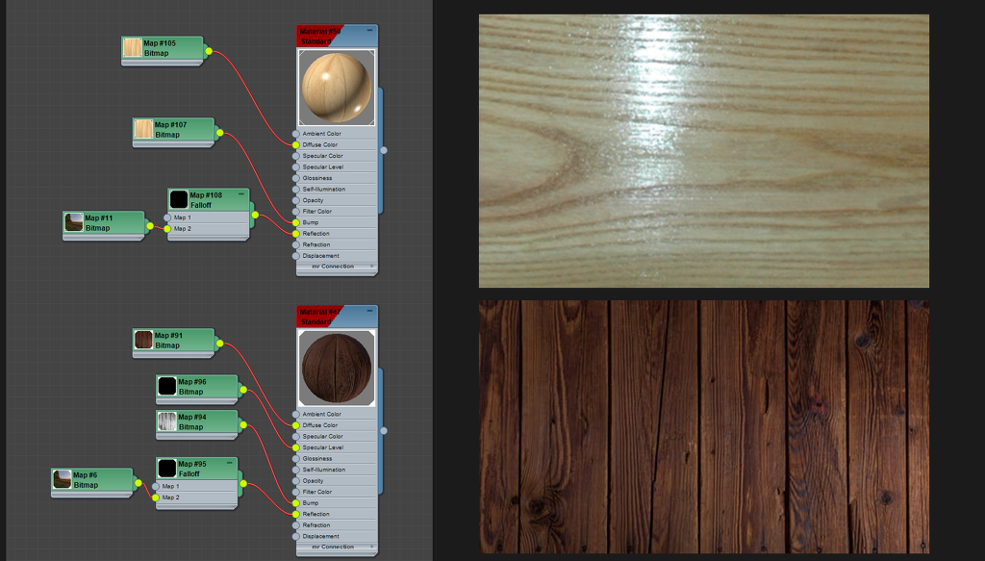Viewport: 985px width, 561px height.
Task: Click the output socket of Map #11
Action: (150, 225)
